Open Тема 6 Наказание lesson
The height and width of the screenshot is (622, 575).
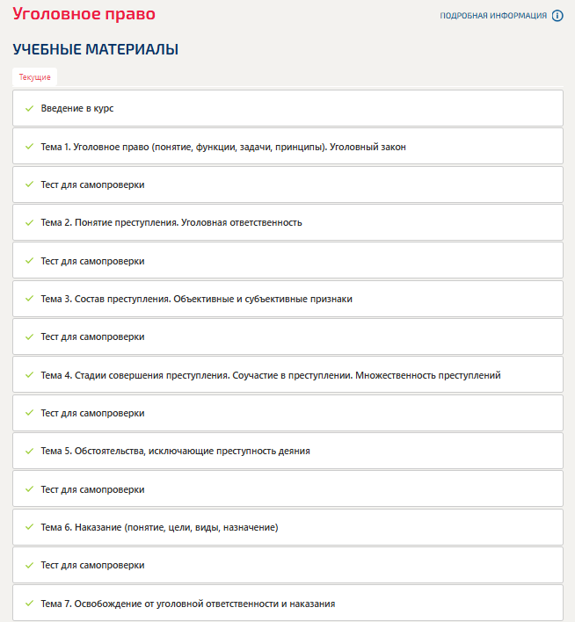click(x=159, y=527)
